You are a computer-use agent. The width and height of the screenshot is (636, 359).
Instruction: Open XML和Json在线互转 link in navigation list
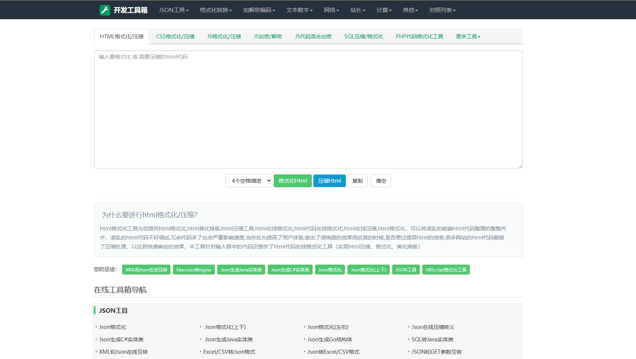(x=123, y=352)
